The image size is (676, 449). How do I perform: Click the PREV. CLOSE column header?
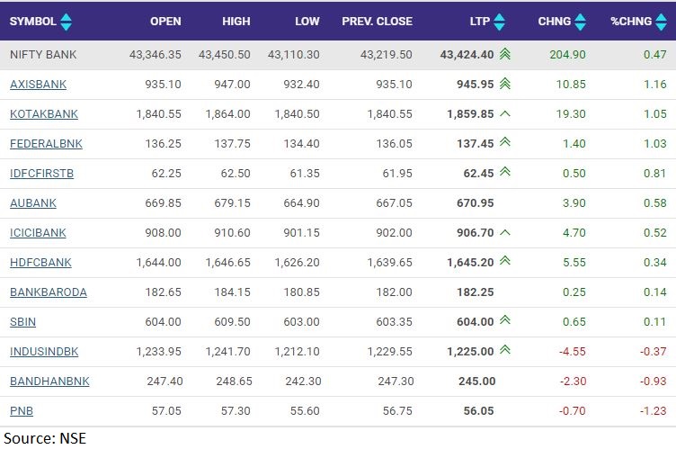[377, 22]
